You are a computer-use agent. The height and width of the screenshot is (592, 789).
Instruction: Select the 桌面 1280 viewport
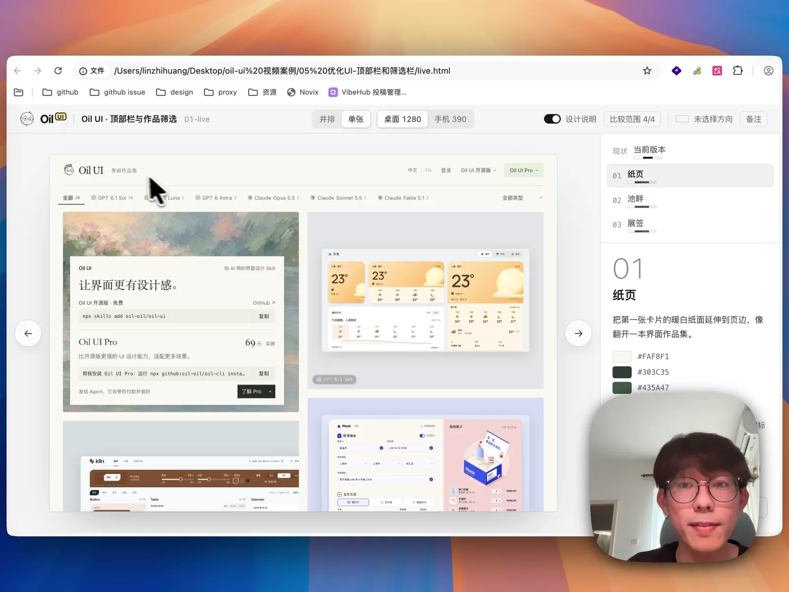tap(402, 119)
